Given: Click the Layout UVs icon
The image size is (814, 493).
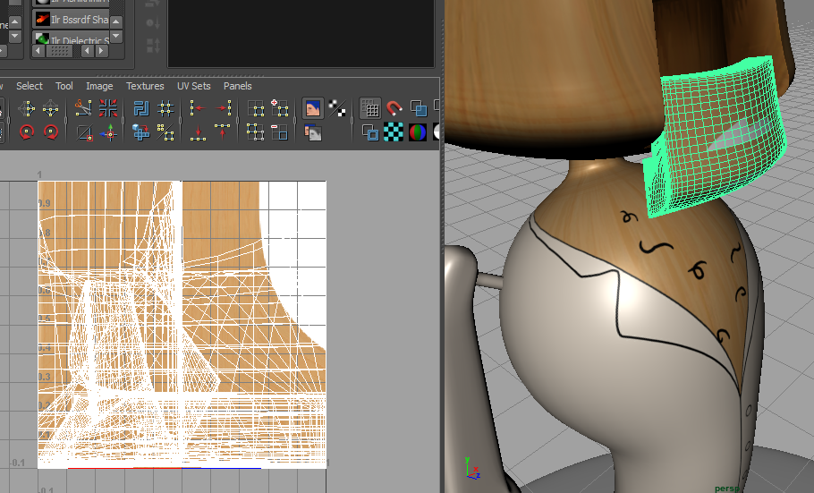Looking at the screenshot, I should coord(140,108).
